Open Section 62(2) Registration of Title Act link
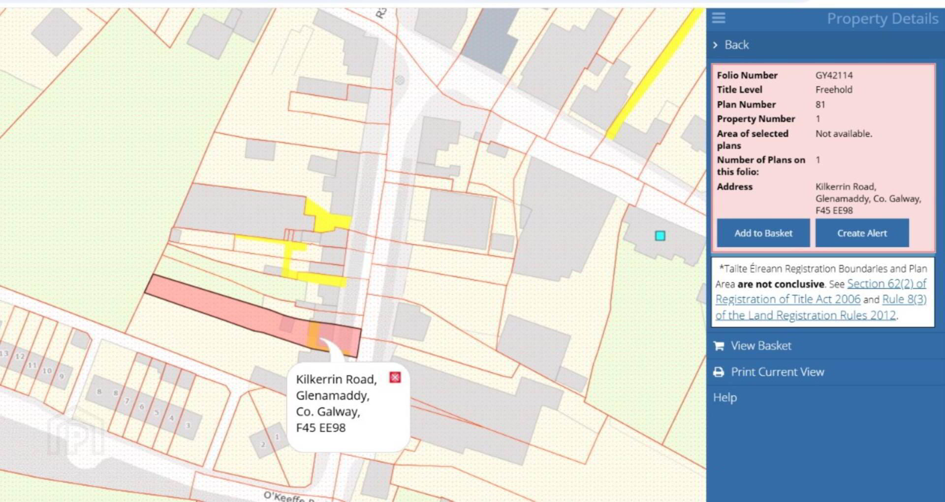 coord(821,292)
